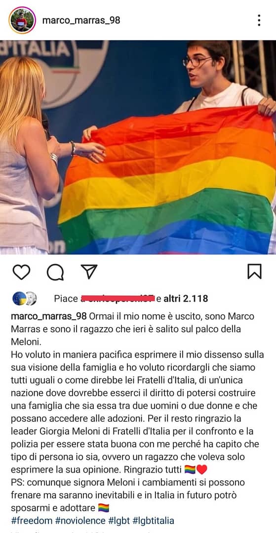Screen dimensions: 276x533
Task: Tap rainbow flag emoji after 'adottare'
Action: (103, 508)
